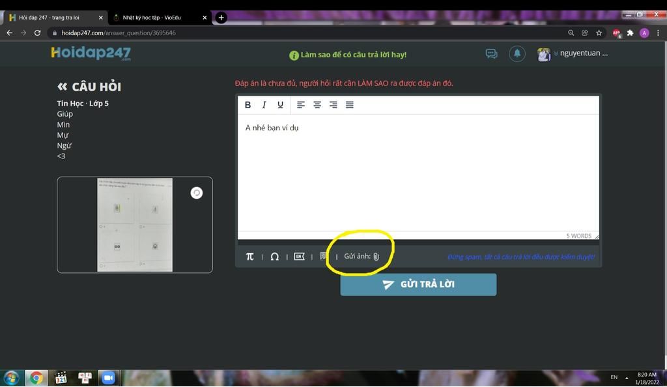Open the Adblock extension icon

(616, 33)
